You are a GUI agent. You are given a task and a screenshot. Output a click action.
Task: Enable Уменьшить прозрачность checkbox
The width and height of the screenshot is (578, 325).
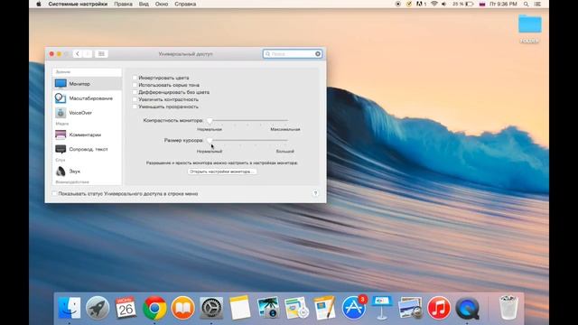pos(135,107)
